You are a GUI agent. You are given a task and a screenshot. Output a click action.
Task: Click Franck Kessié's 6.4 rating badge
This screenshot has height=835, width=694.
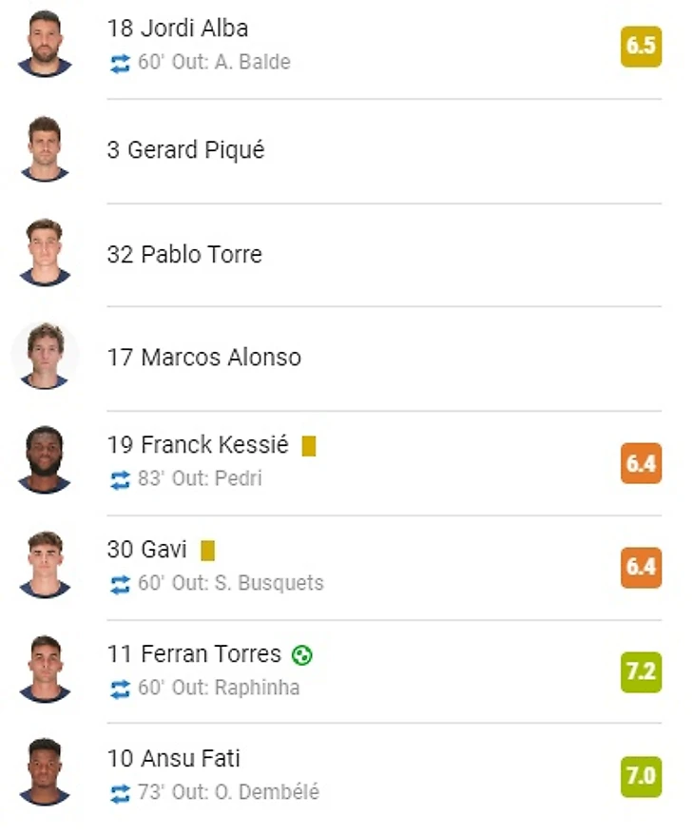click(641, 463)
